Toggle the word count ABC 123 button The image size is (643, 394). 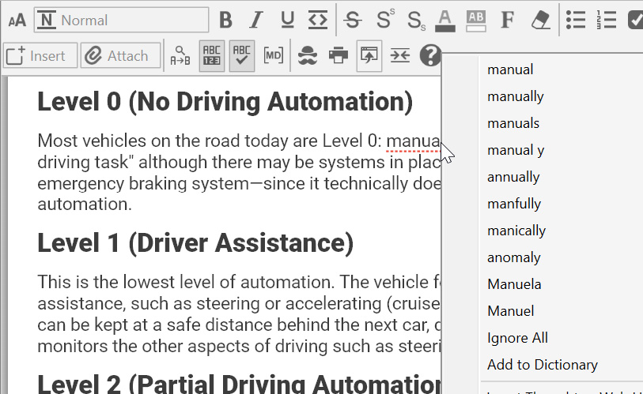(212, 56)
